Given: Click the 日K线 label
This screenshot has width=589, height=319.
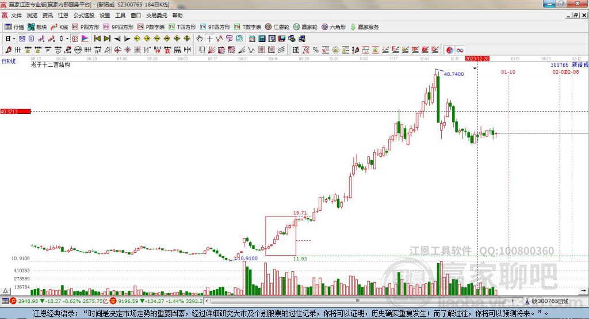Looking at the screenshot, I should click(9, 61).
